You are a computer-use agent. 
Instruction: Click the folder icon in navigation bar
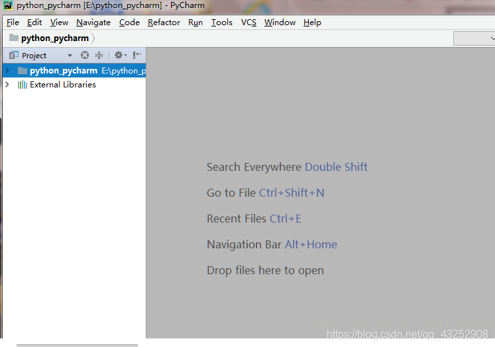13,38
